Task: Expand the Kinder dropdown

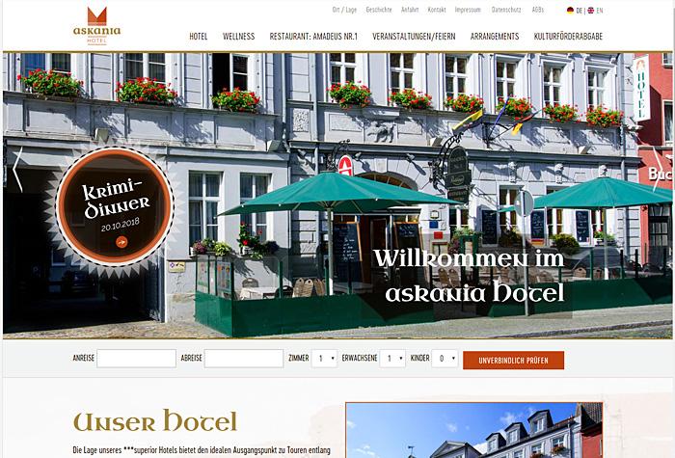Action: click(x=445, y=359)
